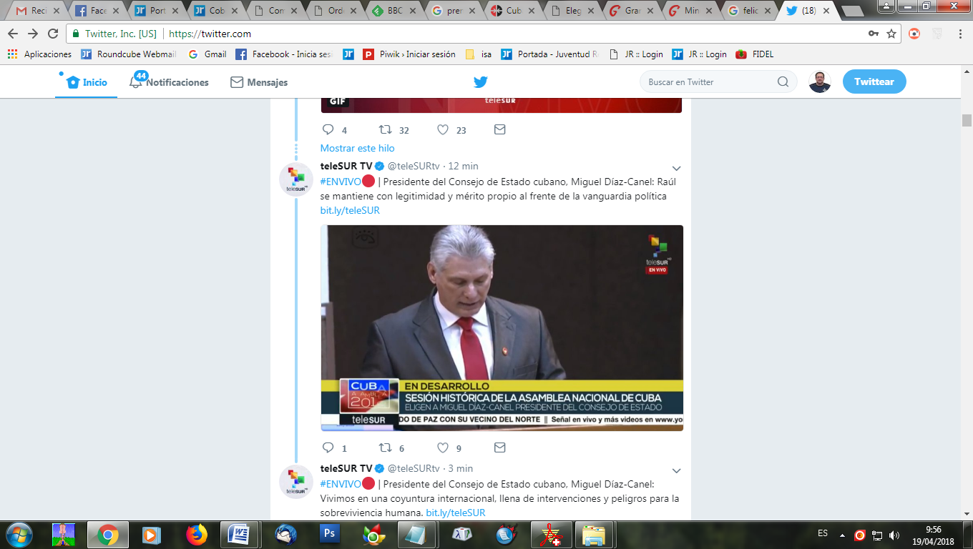This screenshot has width=973, height=549.
Task: Open file explorer folder on taskbar
Action: click(594, 535)
